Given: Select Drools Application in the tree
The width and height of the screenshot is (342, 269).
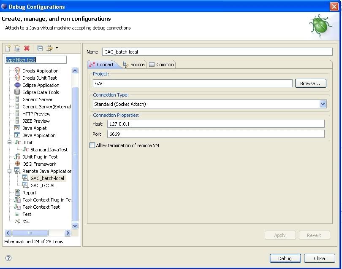Looking at the screenshot, I should pos(40,71).
